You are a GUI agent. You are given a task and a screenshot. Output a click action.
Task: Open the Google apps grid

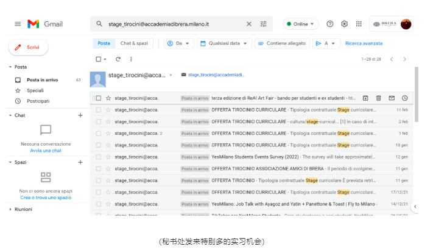pos(359,24)
